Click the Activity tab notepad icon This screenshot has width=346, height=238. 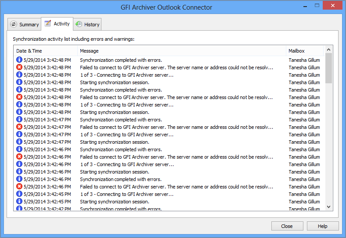(x=47, y=24)
